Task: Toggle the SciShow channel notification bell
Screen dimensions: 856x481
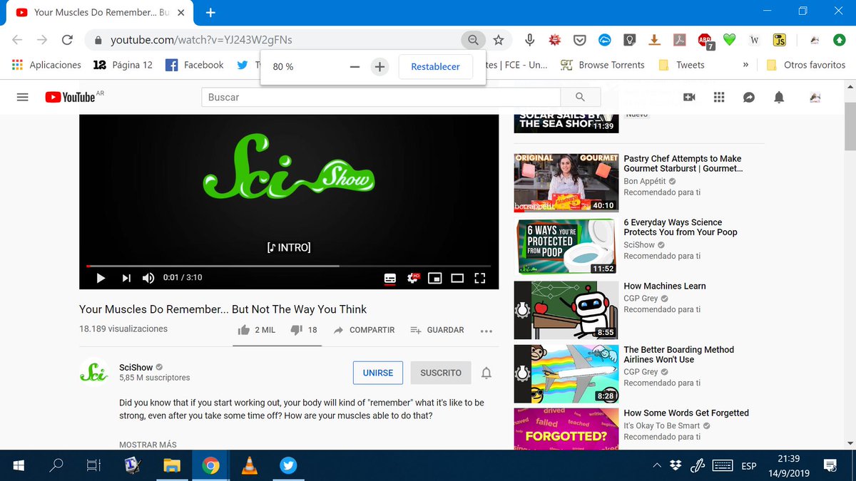Action: (x=486, y=373)
